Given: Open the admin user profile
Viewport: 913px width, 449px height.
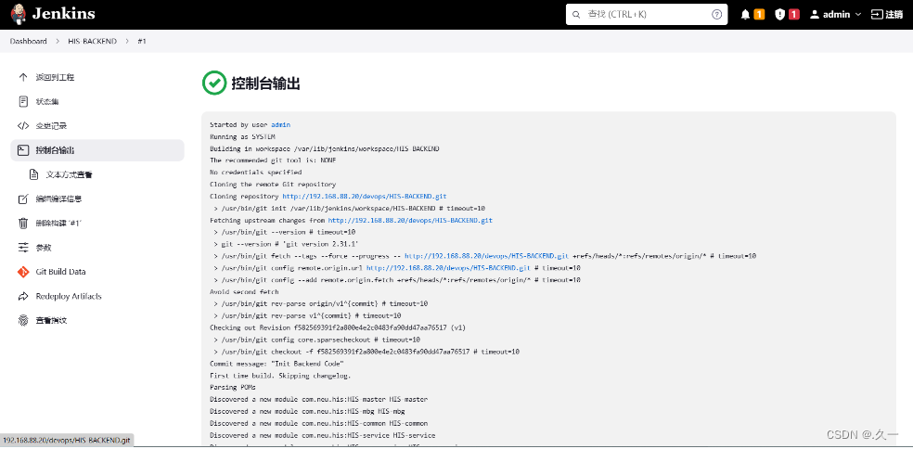Looking at the screenshot, I should 829,15.
